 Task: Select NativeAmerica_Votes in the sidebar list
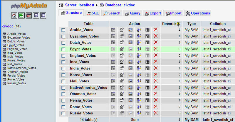point(21,68)
